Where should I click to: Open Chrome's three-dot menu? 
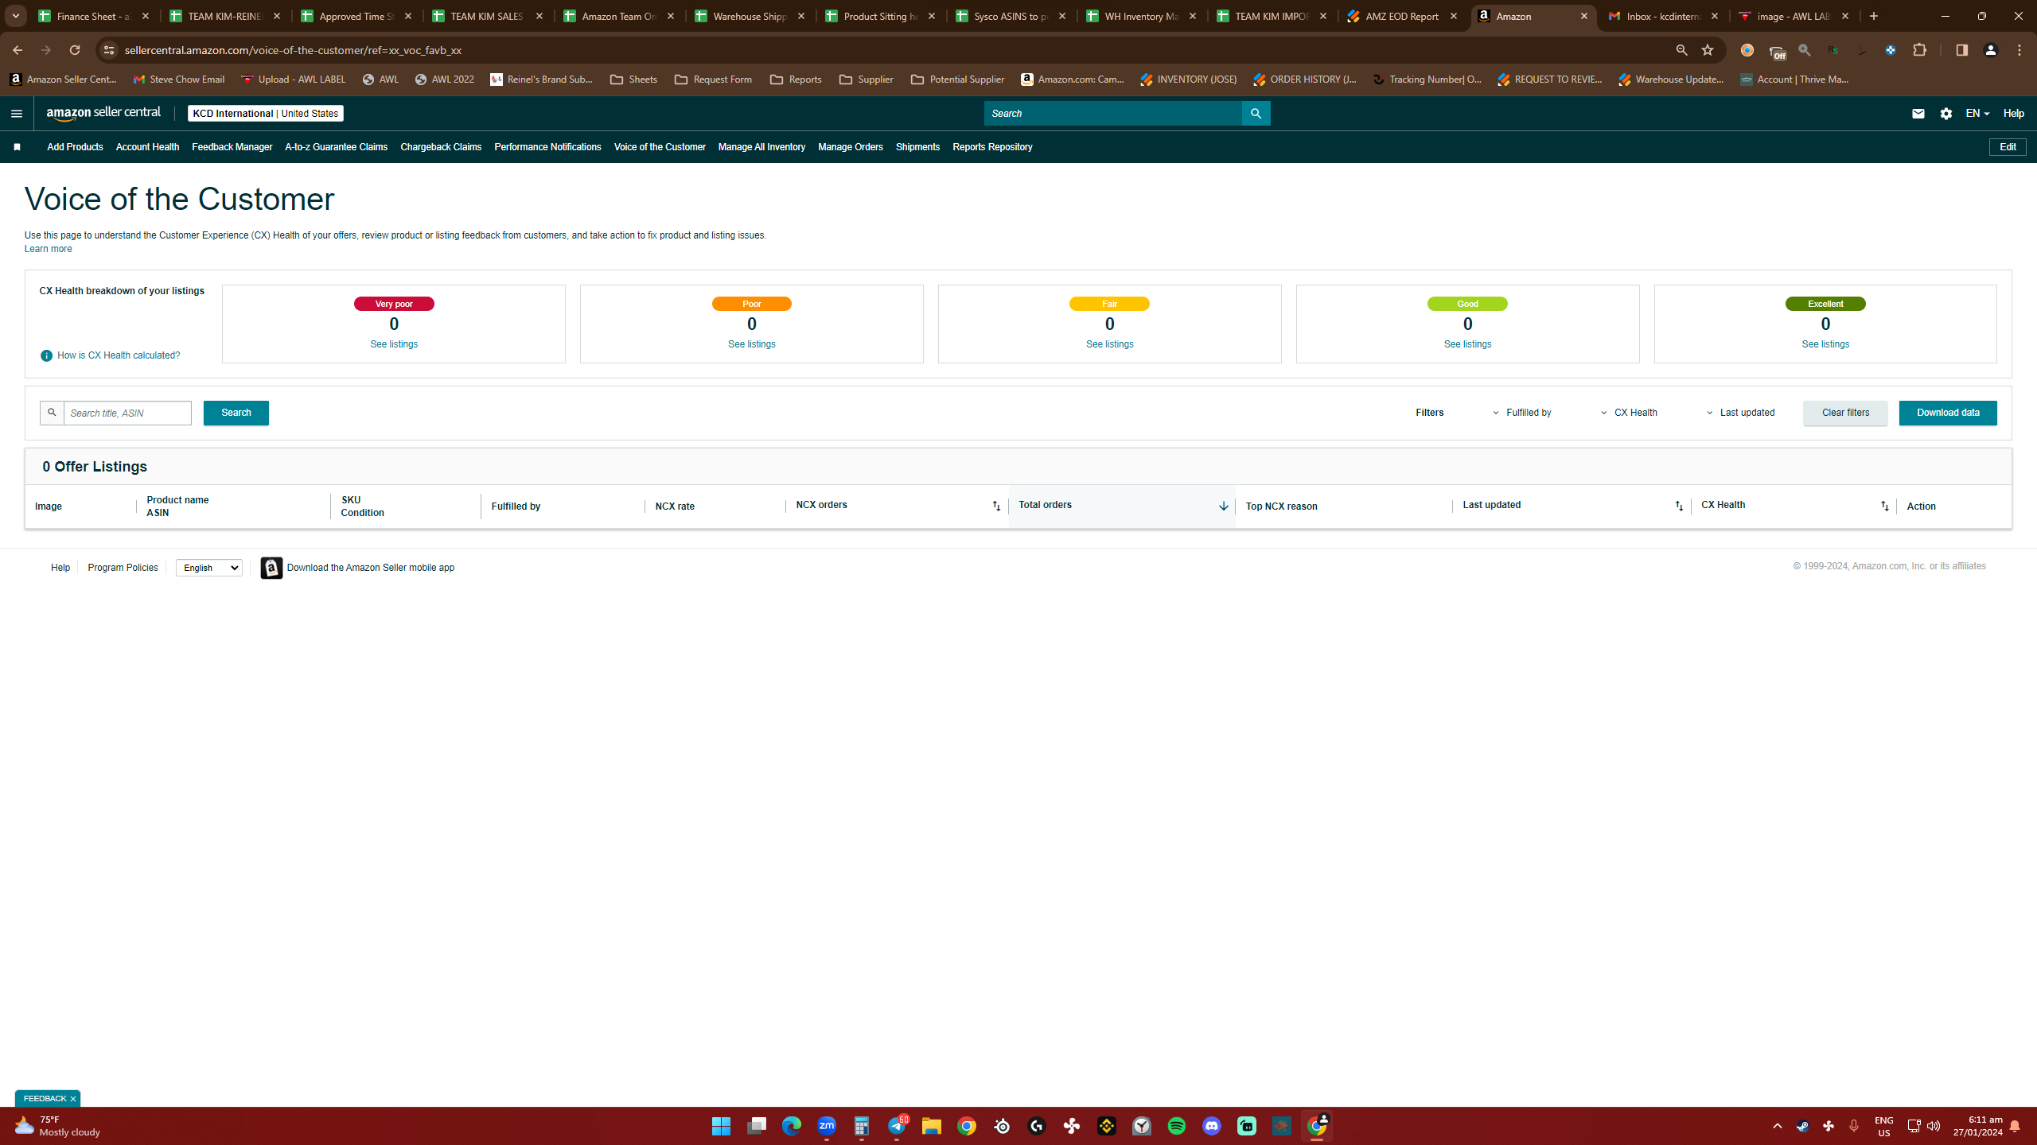pos(2019,50)
